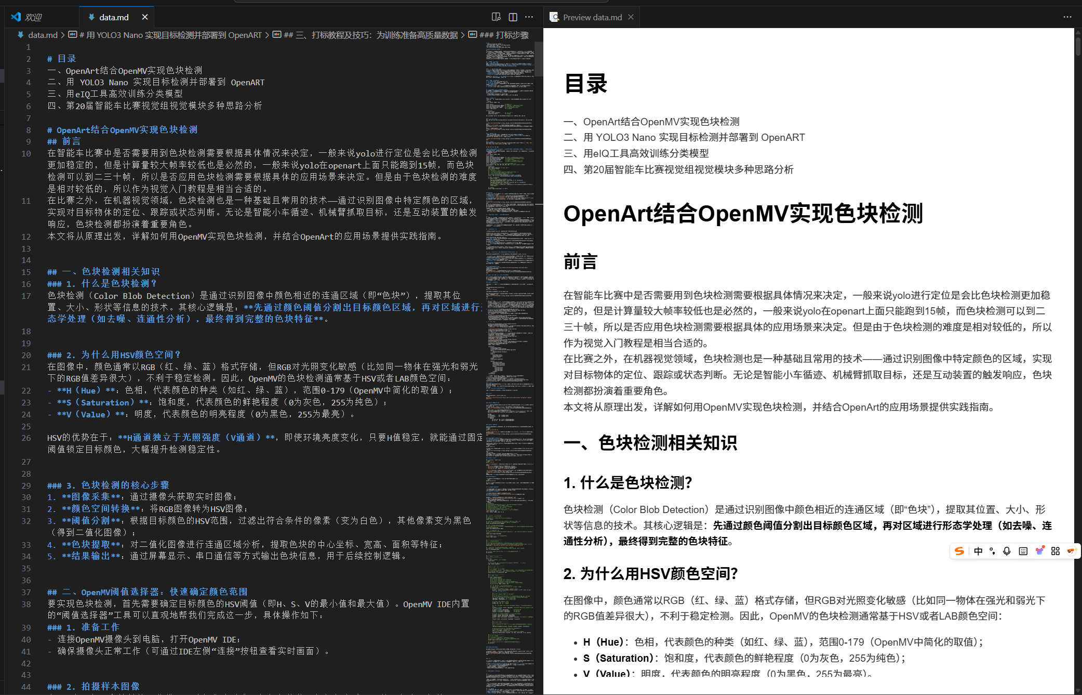Open the Sogou toolbox grid
The image size is (1082, 695).
[x=1055, y=551]
